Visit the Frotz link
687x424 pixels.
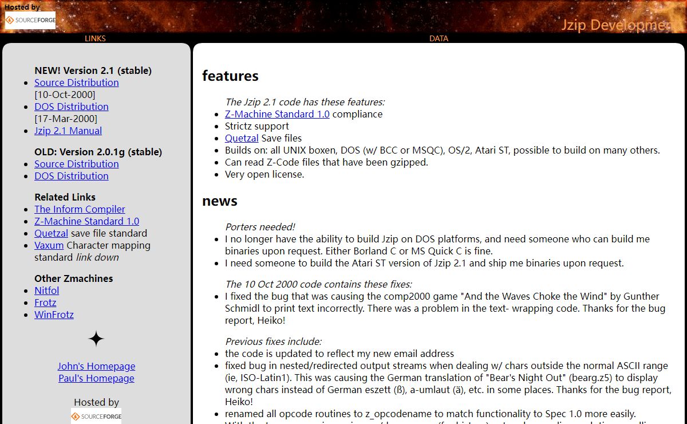45,303
